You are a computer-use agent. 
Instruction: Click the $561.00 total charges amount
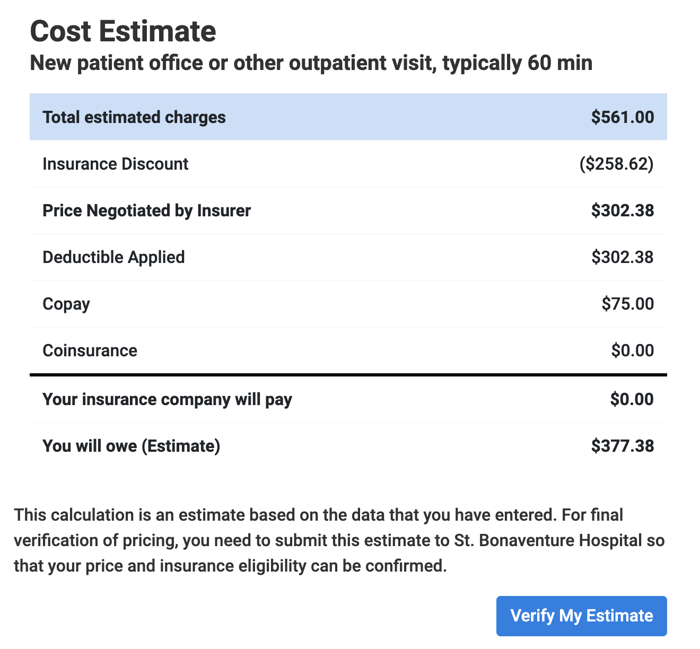coord(623,117)
